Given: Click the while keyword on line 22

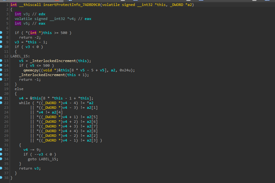Looking at the screenshot, I should tap(24, 103).
